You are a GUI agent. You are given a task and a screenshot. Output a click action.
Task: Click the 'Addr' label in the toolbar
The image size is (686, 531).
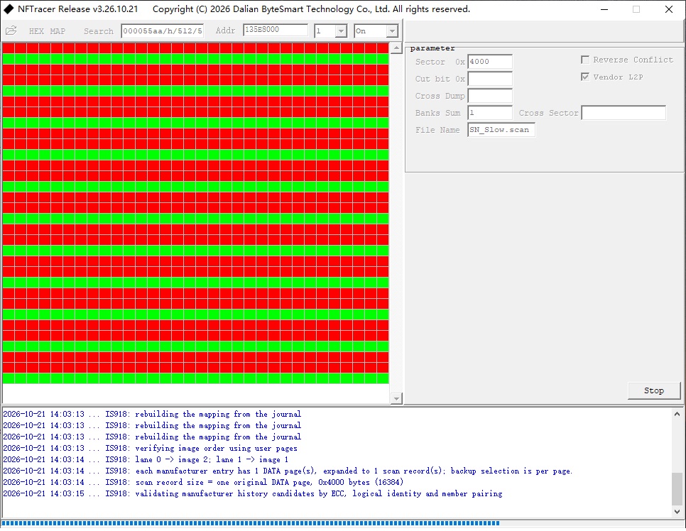pos(225,31)
